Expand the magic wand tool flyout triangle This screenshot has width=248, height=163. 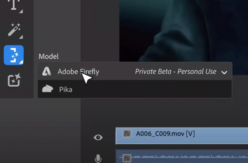pos(21,37)
